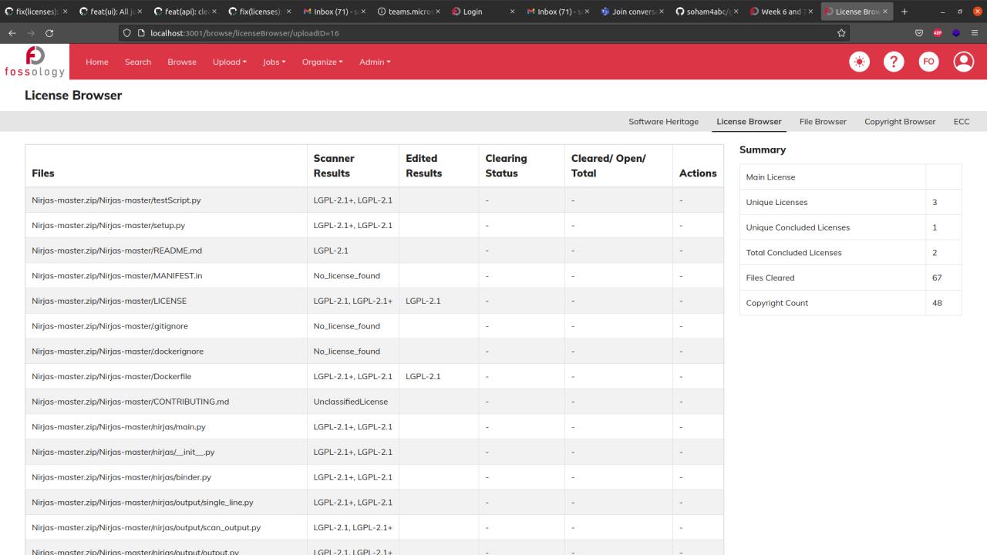Switch to the Week 6 and 7 browser tab
This screenshot has height=555, width=987.
(780, 12)
